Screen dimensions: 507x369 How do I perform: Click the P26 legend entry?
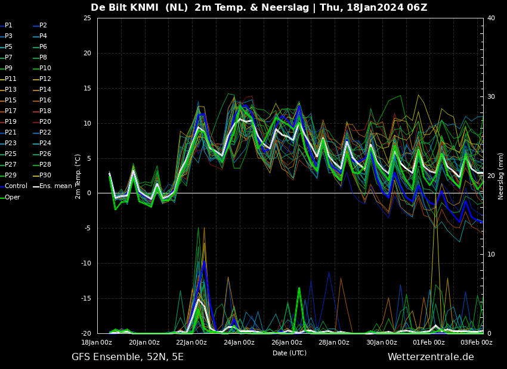[42, 154]
